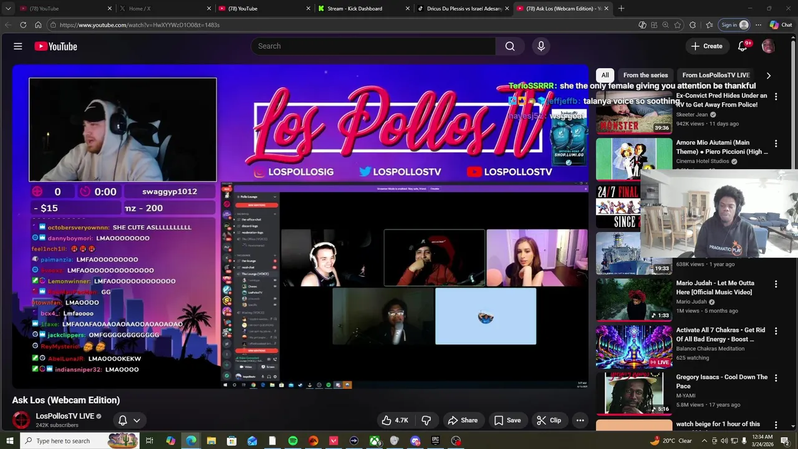798x449 pixels.
Task: Click the browser home button
Action: (x=38, y=25)
